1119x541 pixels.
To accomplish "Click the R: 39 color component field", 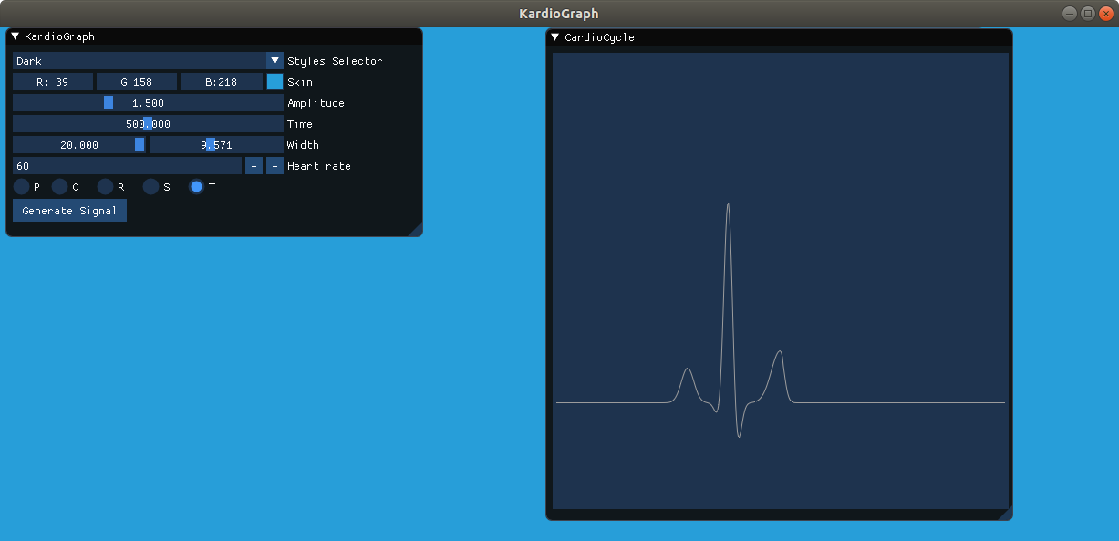I will [x=52, y=81].
